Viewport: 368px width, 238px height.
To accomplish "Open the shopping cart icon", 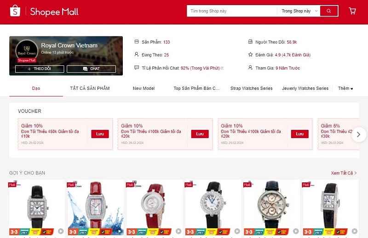I will click(352, 11).
